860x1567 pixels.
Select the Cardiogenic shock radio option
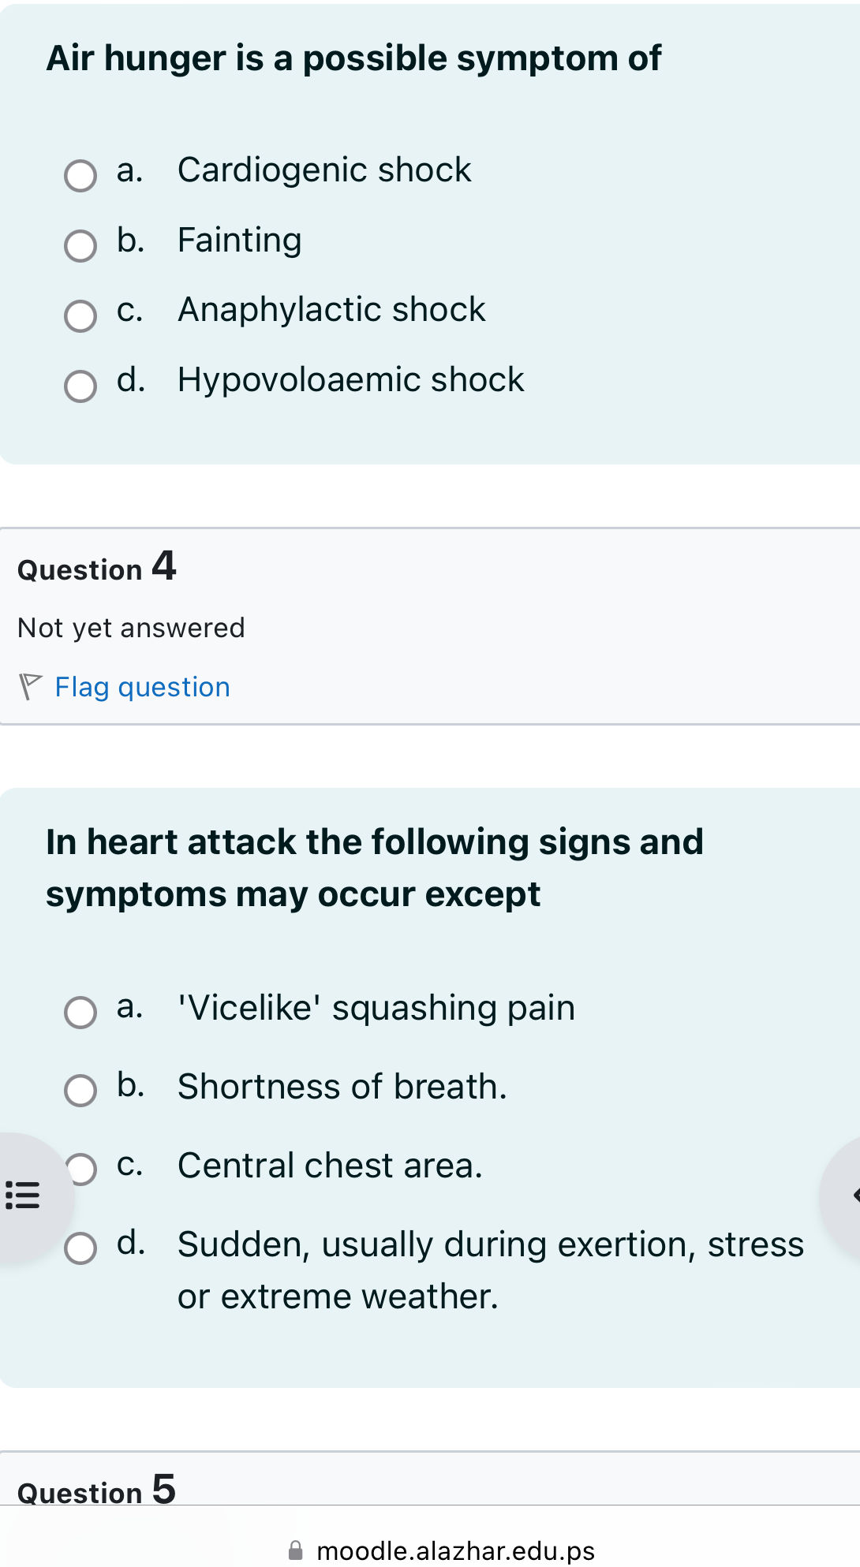[80, 176]
